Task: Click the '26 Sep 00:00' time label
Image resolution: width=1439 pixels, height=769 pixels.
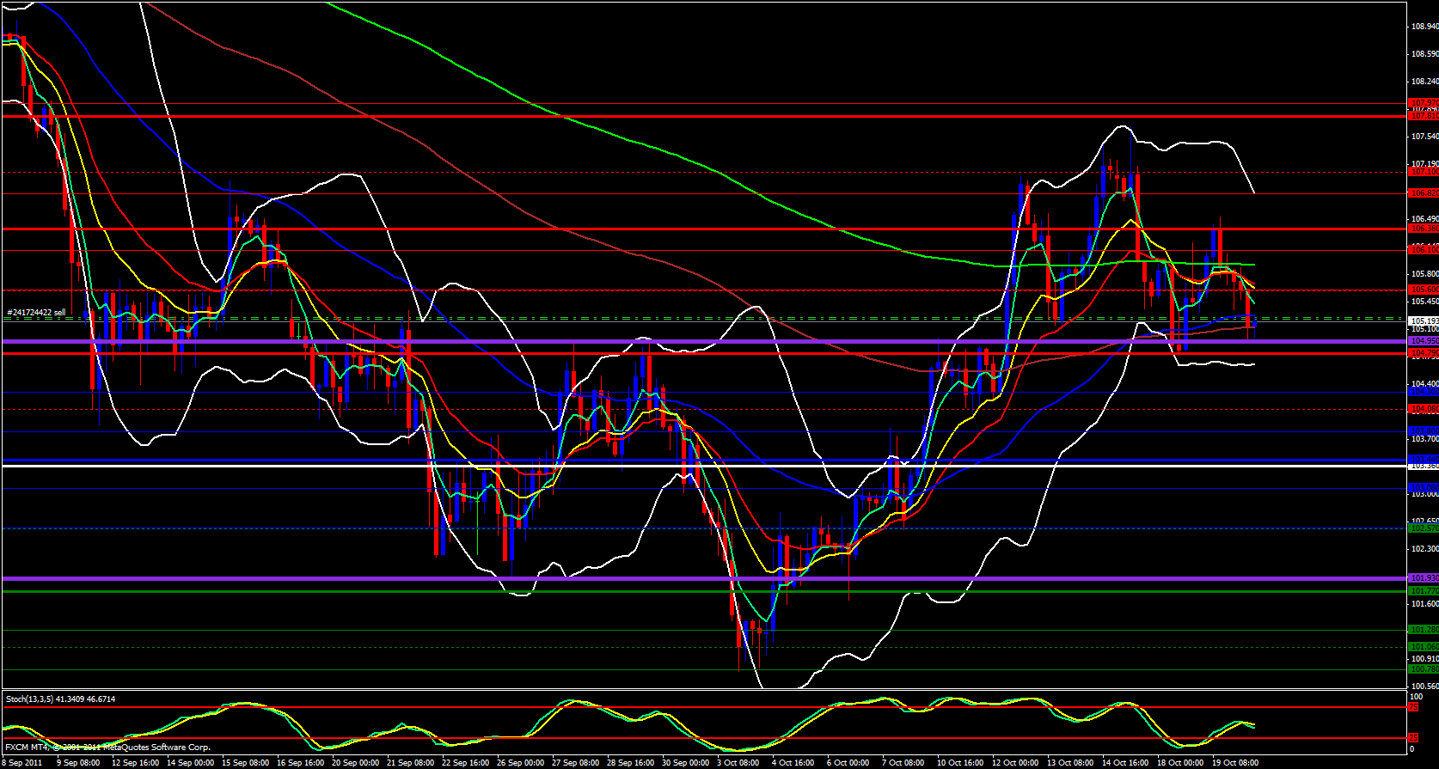Action: pos(521,762)
